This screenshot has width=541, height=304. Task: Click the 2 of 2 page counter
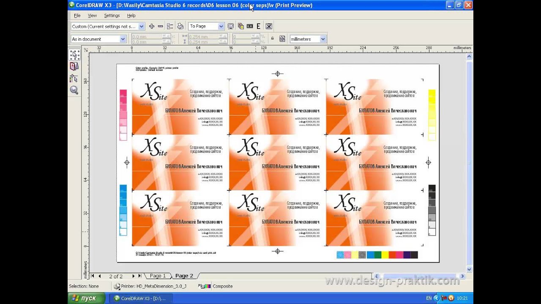[116, 276]
